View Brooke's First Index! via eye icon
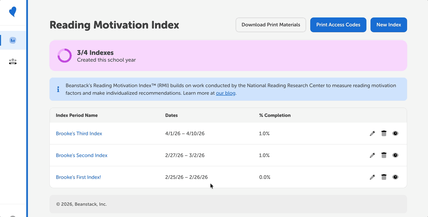 [395, 177]
